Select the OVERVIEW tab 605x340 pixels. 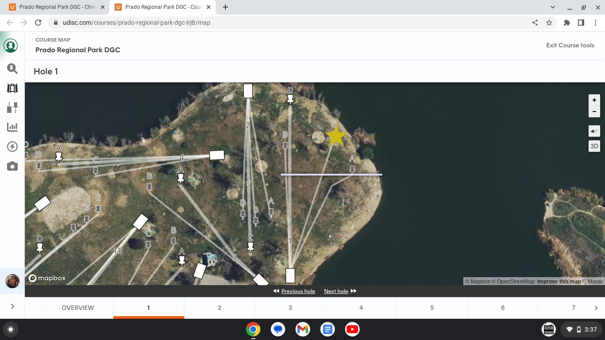pyautogui.click(x=78, y=308)
